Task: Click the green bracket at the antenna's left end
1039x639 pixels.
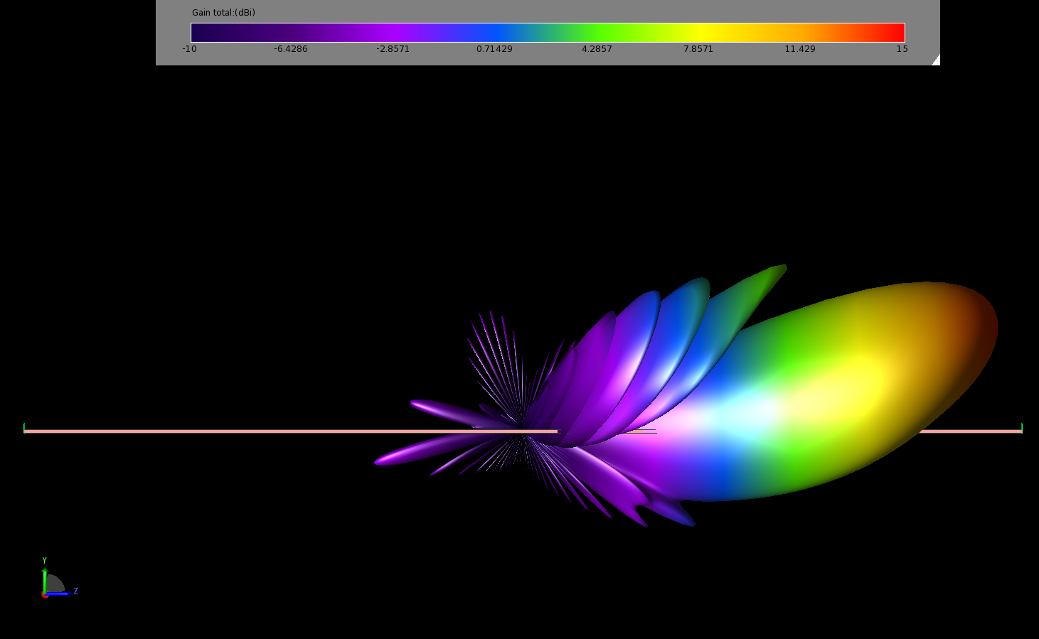Action: click(x=24, y=427)
